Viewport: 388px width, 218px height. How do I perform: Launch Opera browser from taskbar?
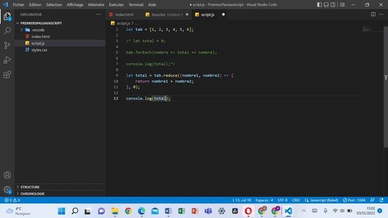pos(248,211)
